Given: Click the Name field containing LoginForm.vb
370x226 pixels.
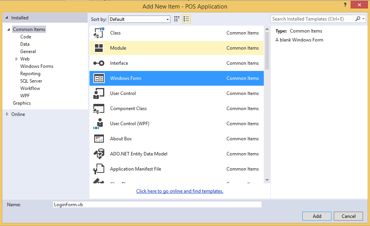Looking at the screenshot, I should click(x=157, y=205).
